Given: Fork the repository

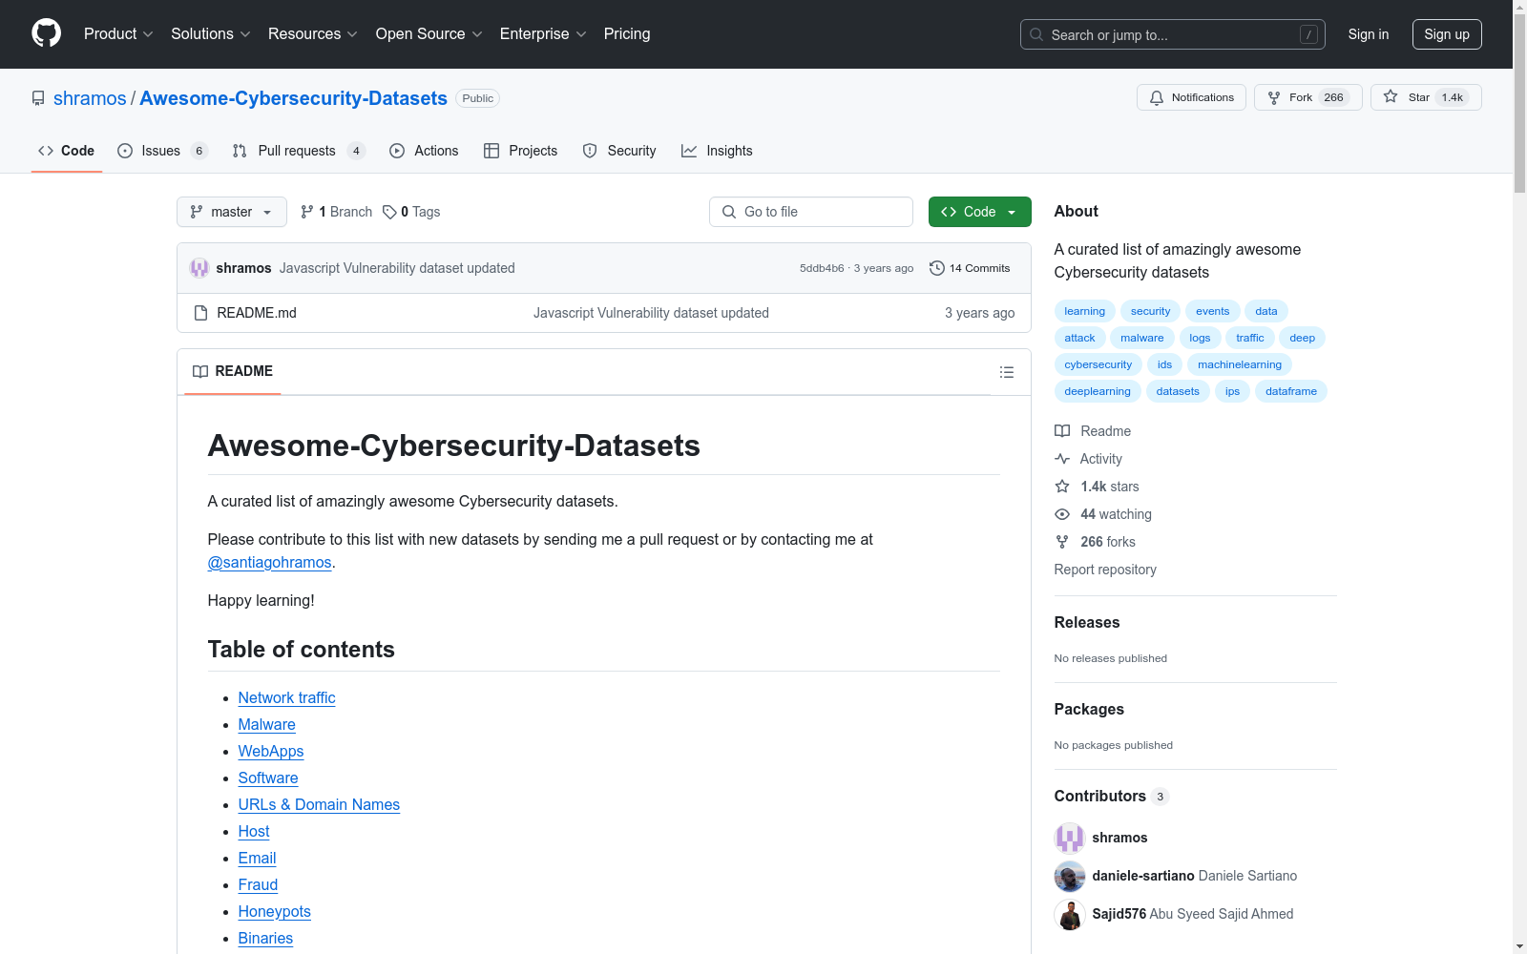Looking at the screenshot, I should tap(1307, 97).
